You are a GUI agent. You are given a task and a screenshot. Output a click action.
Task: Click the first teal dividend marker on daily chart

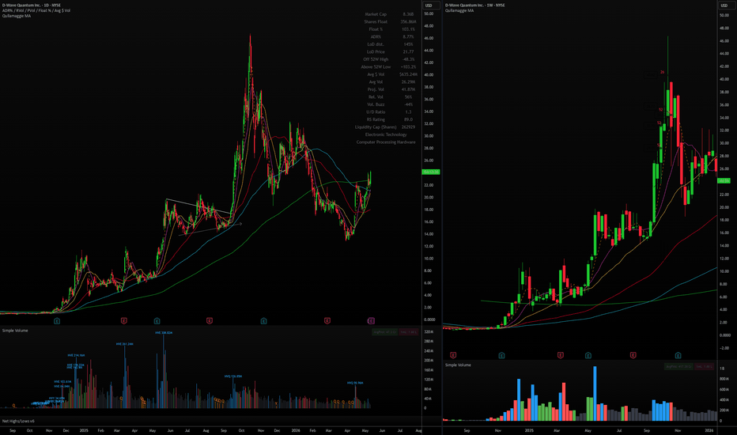[57, 321]
